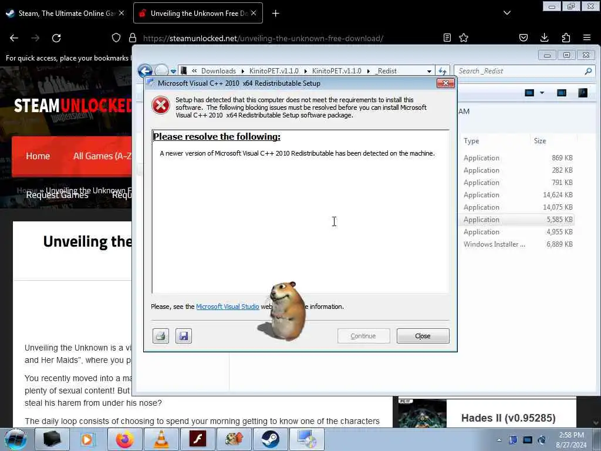Open the Firefox hamburger application menu

tap(587, 38)
